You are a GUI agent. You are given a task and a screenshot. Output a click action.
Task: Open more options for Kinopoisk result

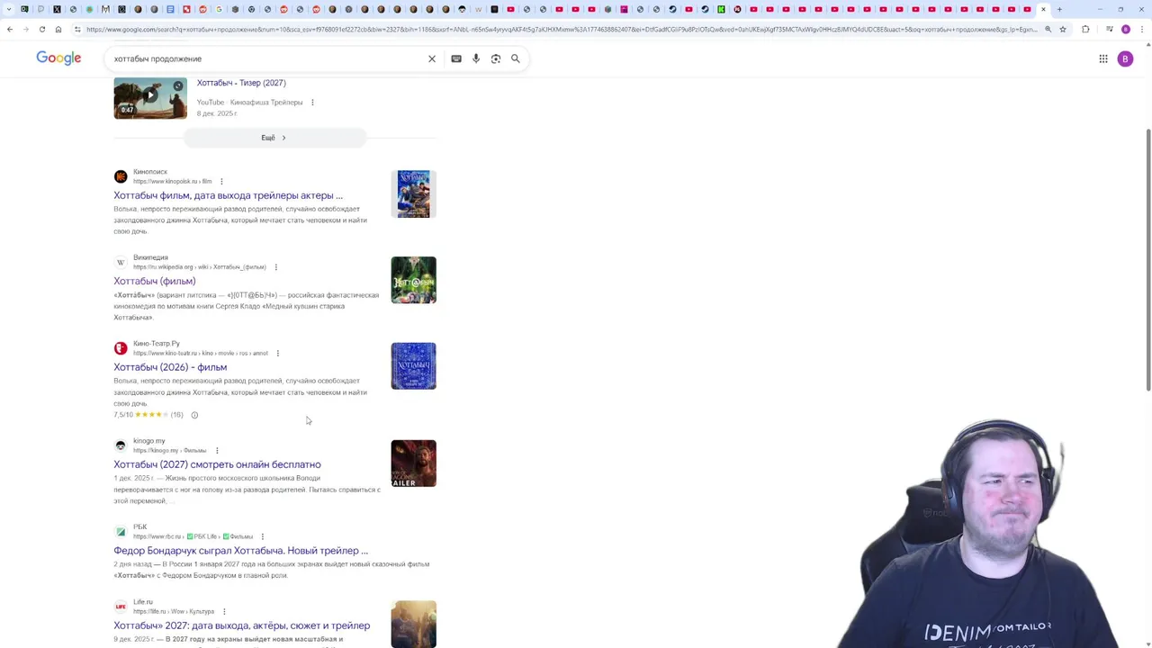(x=221, y=182)
